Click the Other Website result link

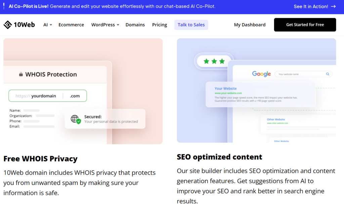[276, 120]
